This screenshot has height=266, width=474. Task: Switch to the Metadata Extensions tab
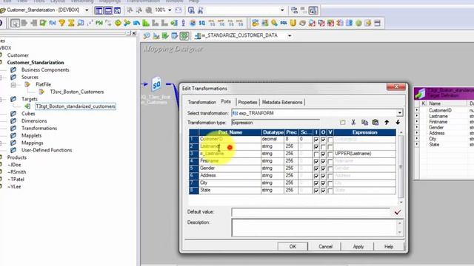[x=282, y=102]
